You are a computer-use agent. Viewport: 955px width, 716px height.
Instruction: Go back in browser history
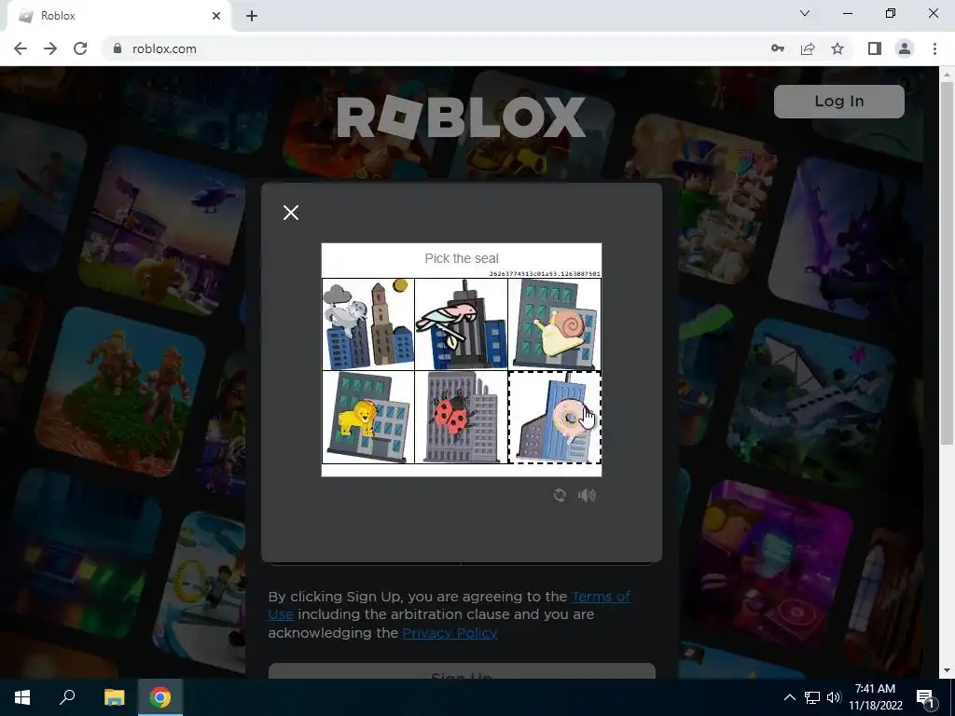[21, 48]
